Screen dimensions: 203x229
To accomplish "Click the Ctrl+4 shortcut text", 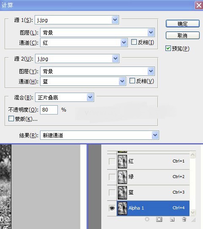I will [x=179, y=208].
